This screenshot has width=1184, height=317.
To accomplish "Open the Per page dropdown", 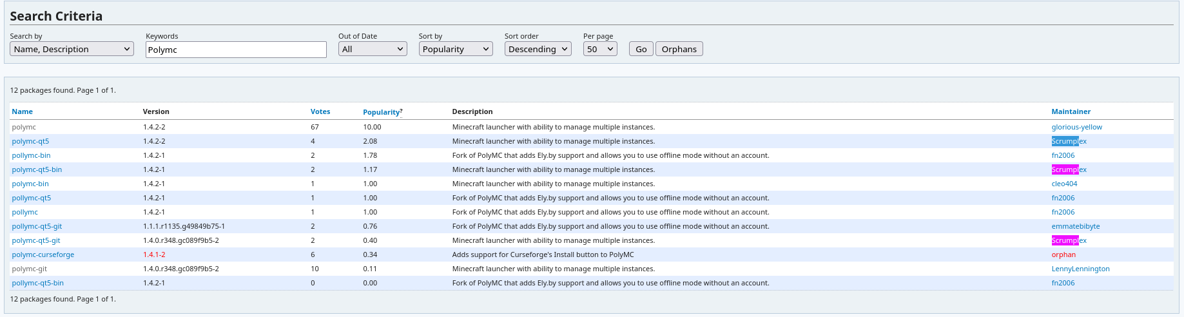I will tap(599, 49).
